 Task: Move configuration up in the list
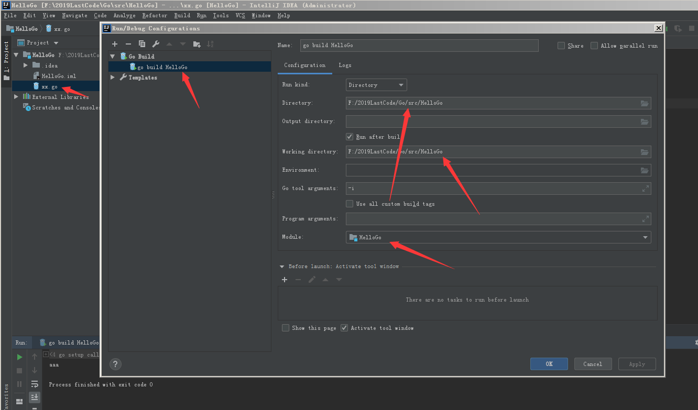(x=169, y=44)
